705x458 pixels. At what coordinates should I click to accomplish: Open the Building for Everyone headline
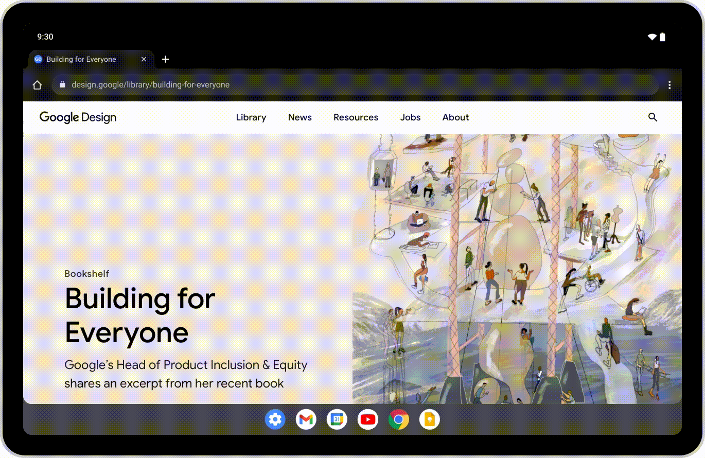coord(140,315)
